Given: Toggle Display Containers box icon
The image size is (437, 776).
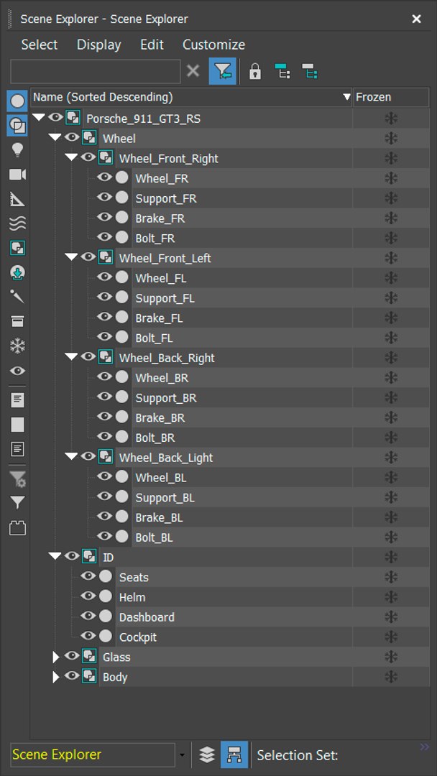Looking at the screenshot, I should [17, 322].
